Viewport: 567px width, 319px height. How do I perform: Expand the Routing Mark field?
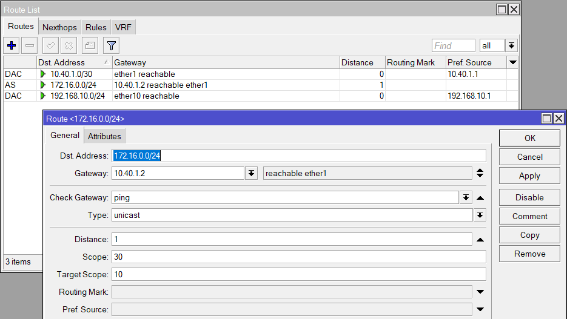pyautogui.click(x=480, y=292)
